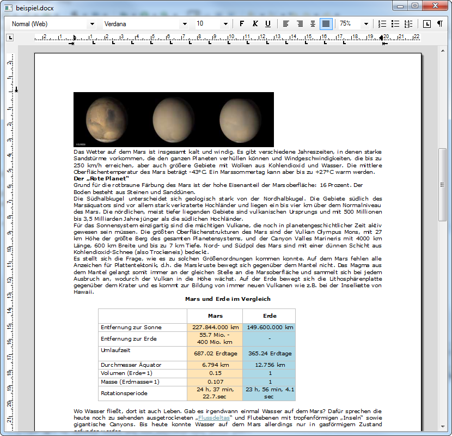Select justified text alignment
This screenshot has height=436, width=452.
tap(326, 24)
